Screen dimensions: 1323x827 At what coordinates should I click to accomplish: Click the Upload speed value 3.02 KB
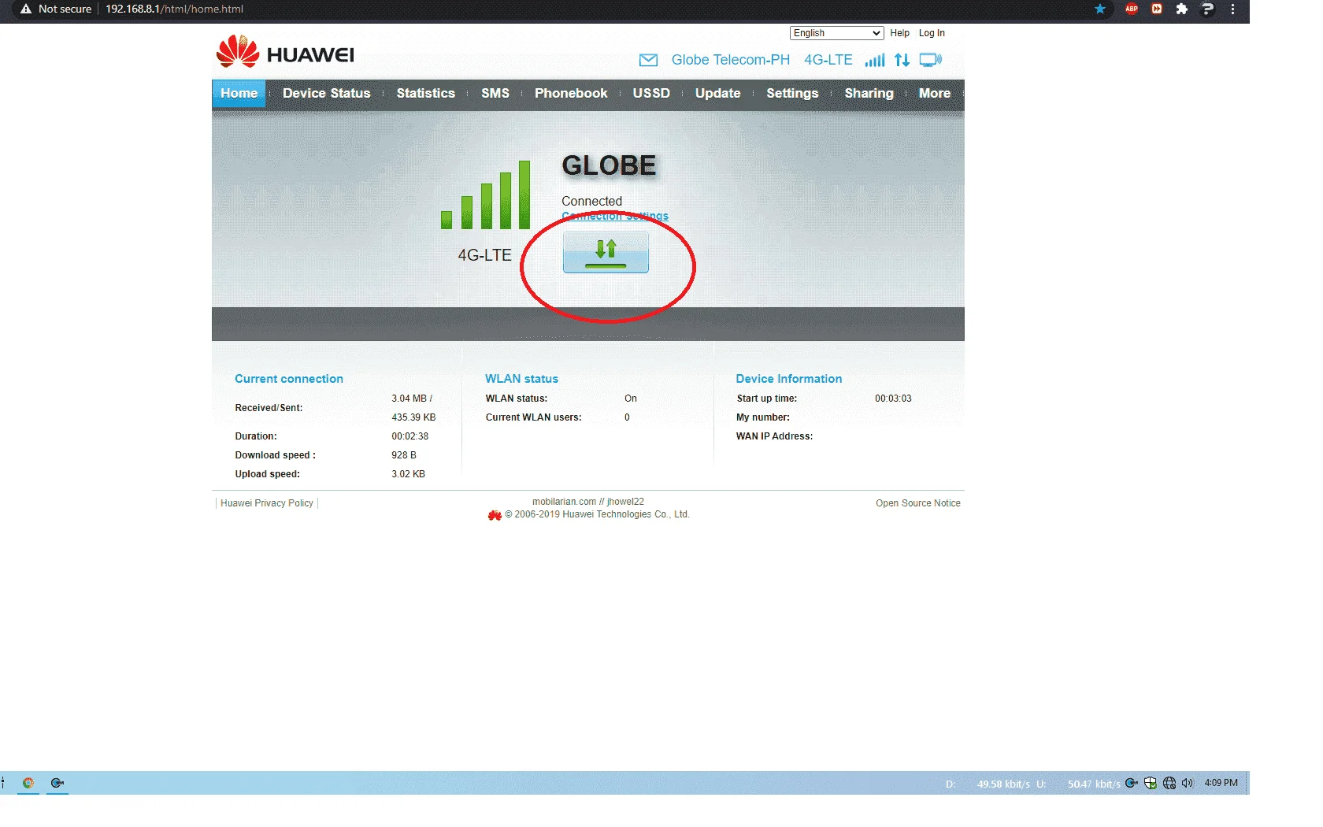click(408, 474)
